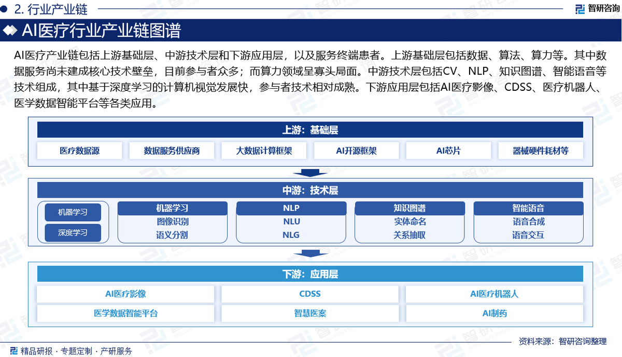Click the diamond icon before AI医疗行业产业链图谱
Screen dimensions: 622x357
(x=10, y=31)
